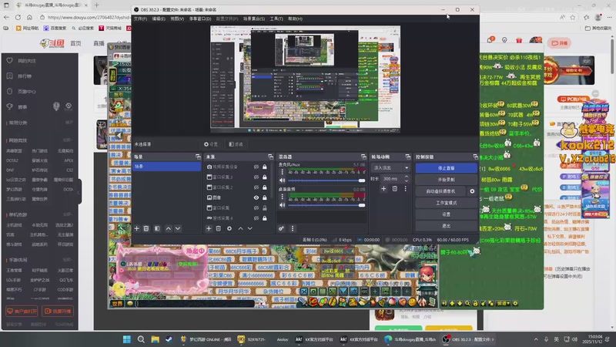Open File Explorer from the taskbar
Screen dimensions: 616x347
(x=156, y=339)
